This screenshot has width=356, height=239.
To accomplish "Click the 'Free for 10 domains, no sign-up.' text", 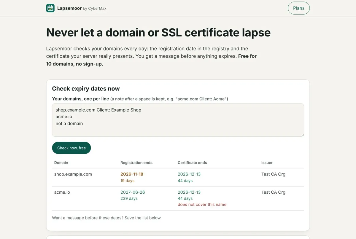I will coord(151,60).
